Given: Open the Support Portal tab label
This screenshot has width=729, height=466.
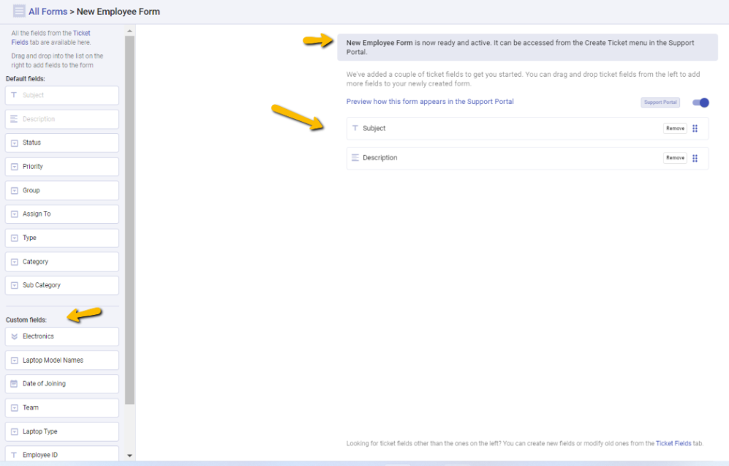Looking at the screenshot, I should coord(659,102).
